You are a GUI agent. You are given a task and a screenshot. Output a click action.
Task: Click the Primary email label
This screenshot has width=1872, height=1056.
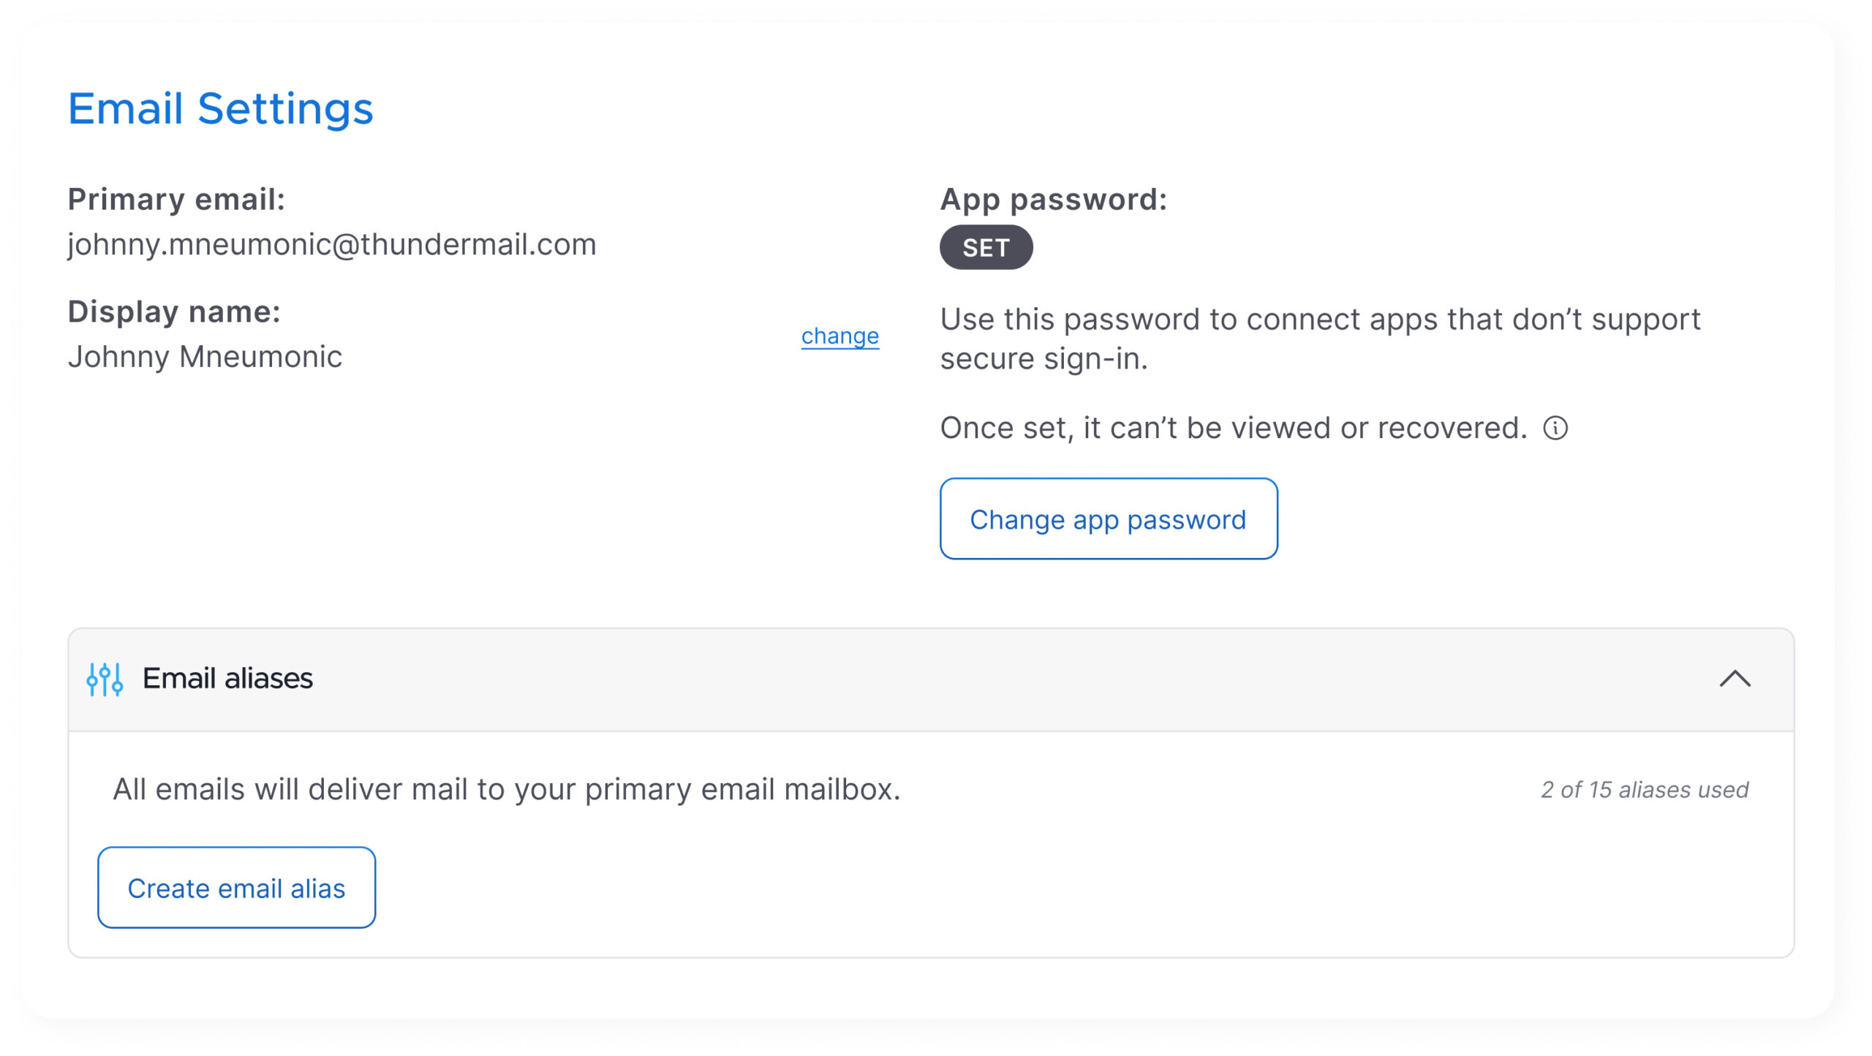pyautogui.click(x=176, y=200)
